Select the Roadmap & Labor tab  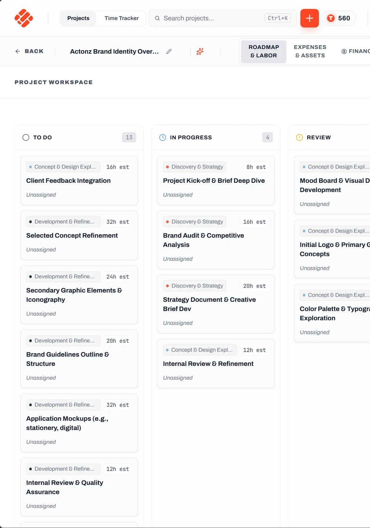pyautogui.click(x=264, y=51)
